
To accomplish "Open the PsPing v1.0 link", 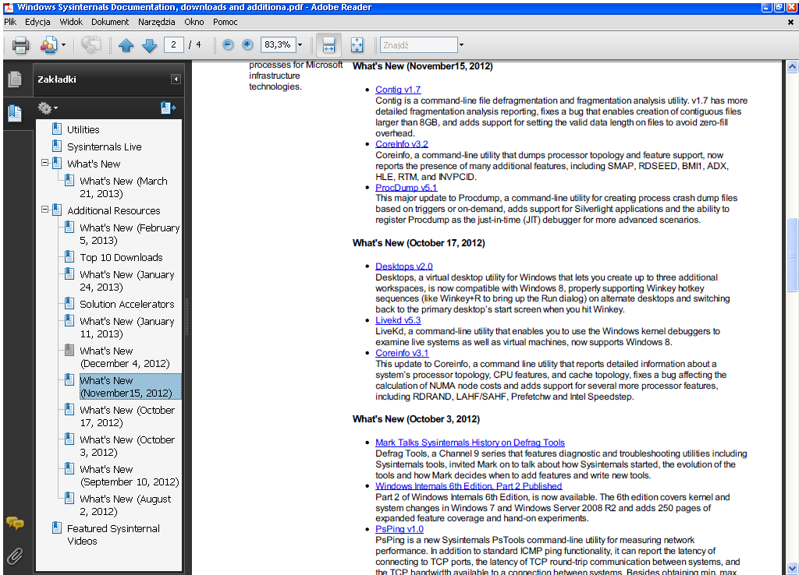I will click(399, 529).
